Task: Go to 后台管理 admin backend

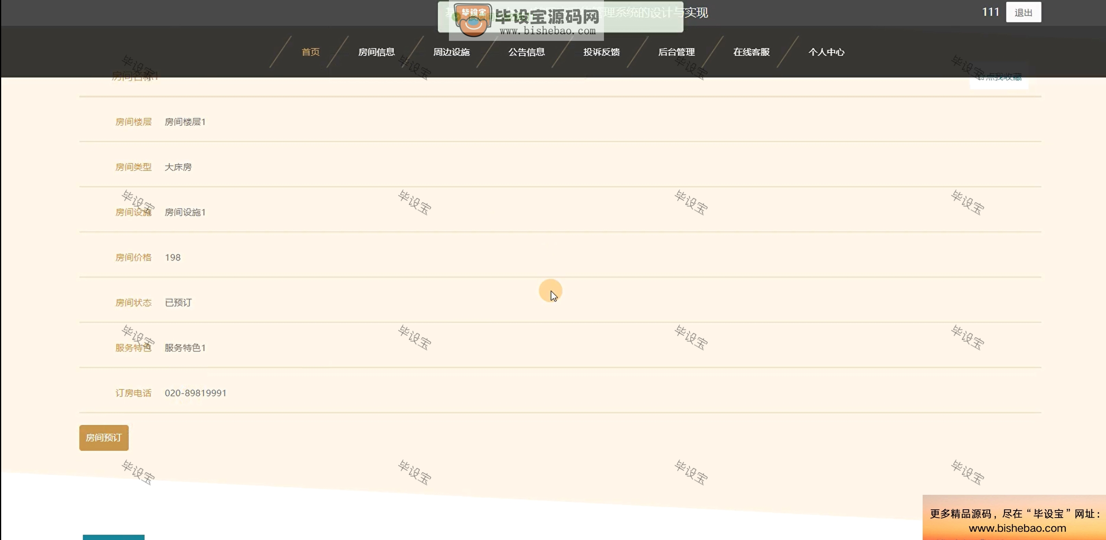Action: point(676,52)
